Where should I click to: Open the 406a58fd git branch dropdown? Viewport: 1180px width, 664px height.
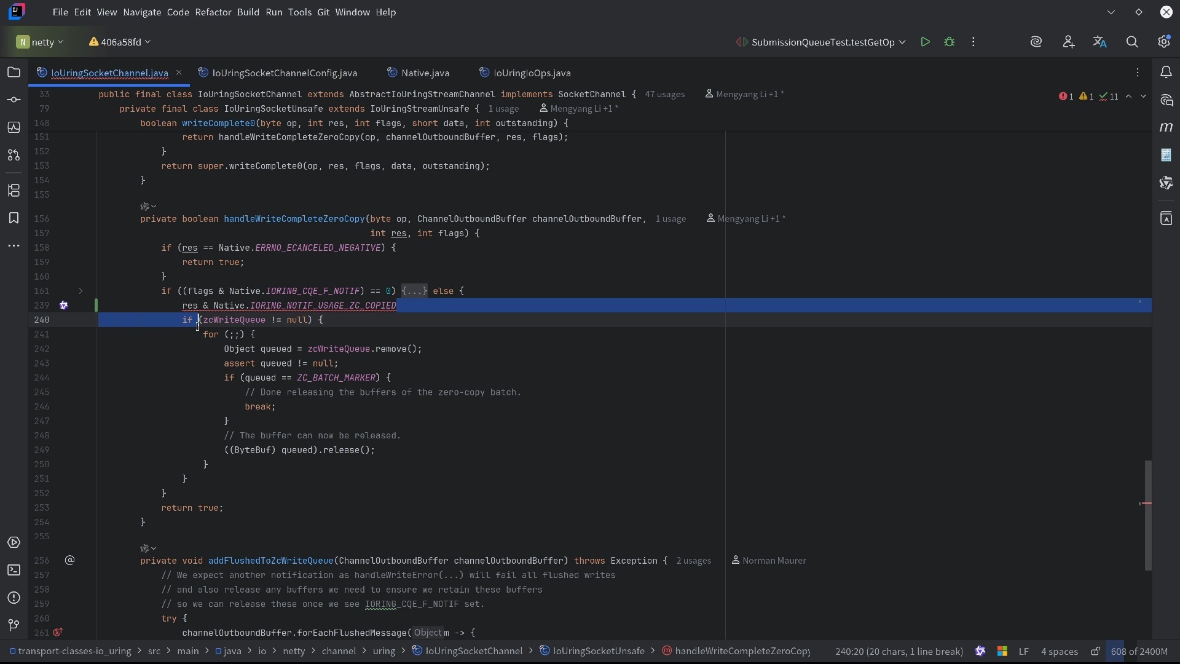pyautogui.click(x=120, y=42)
